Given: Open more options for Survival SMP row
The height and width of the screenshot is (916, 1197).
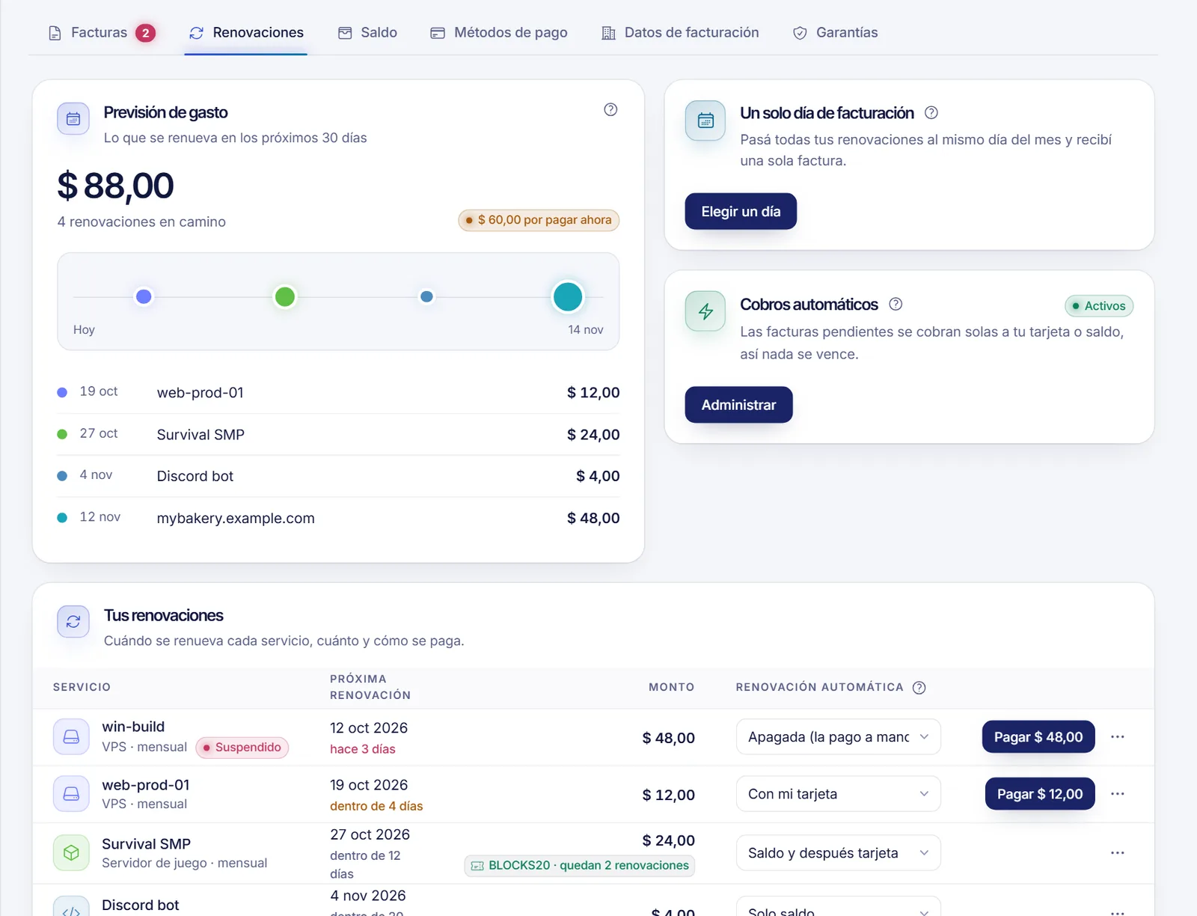Looking at the screenshot, I should click(1118, 853).
